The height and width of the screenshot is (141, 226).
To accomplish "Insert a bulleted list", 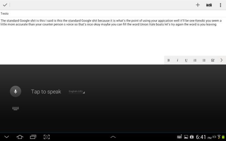I will tap(204, 60).
